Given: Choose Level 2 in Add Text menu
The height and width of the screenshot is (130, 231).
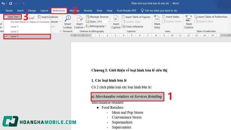Looking at the screenshot, I should [x=14, y=31].
